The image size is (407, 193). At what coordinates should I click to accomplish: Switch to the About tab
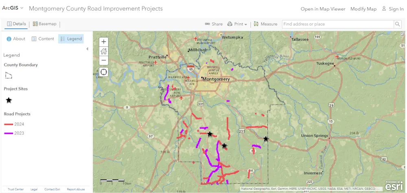pos(16,39)
